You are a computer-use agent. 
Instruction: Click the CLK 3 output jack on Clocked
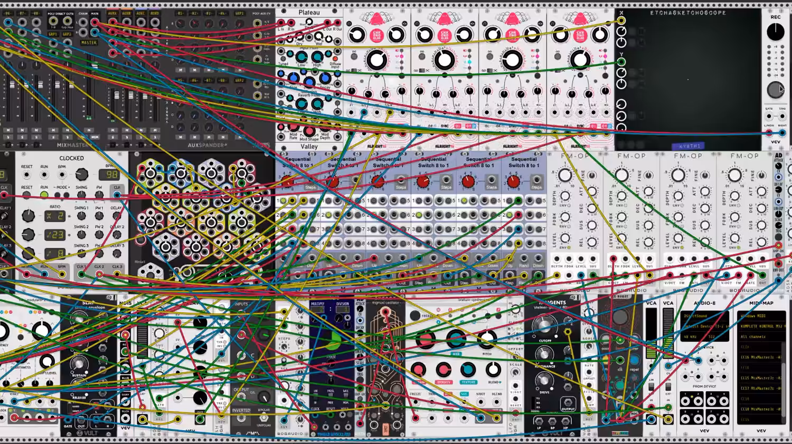point(117,274)
